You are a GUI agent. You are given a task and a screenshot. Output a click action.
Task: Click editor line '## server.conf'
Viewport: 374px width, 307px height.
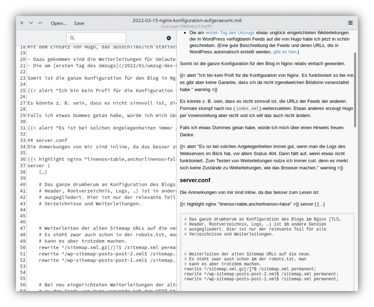tap(48, 140)
